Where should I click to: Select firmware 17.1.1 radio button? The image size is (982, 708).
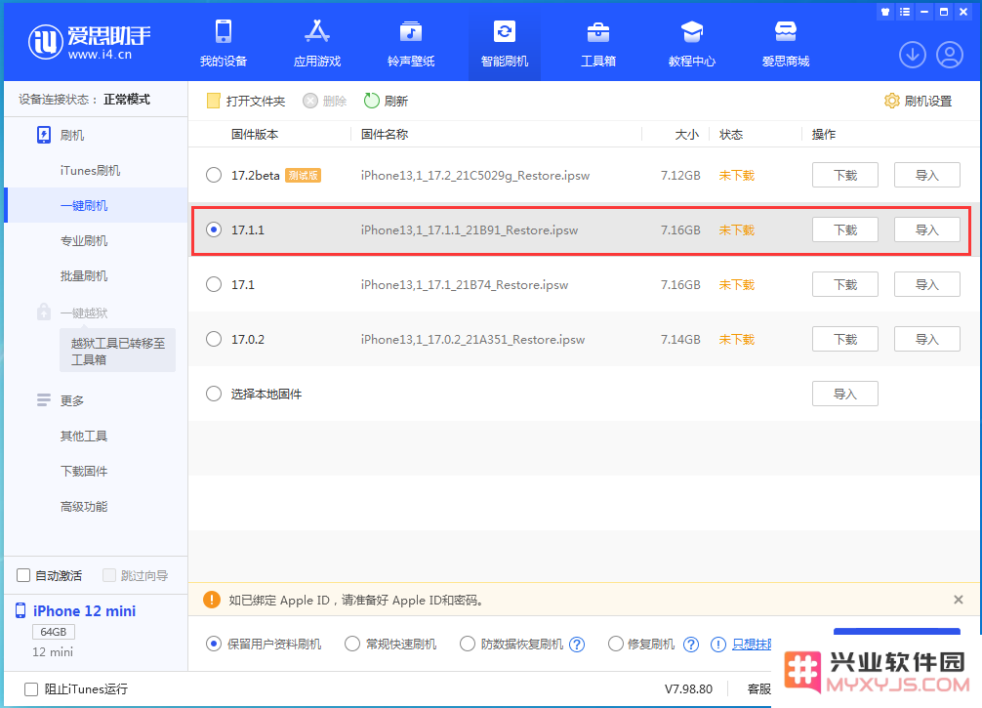pos(214,229)
